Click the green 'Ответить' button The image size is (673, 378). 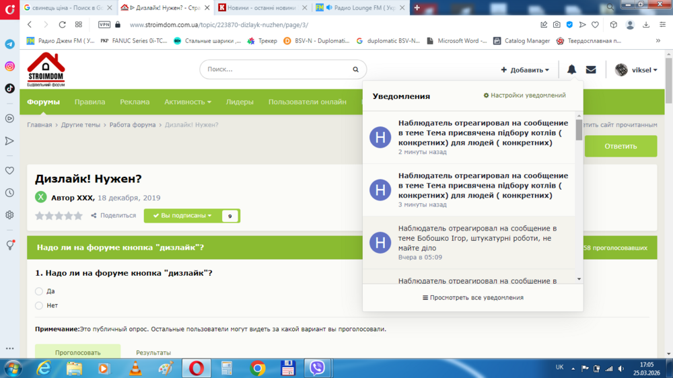pyautogui.click(x=621, y=146)
